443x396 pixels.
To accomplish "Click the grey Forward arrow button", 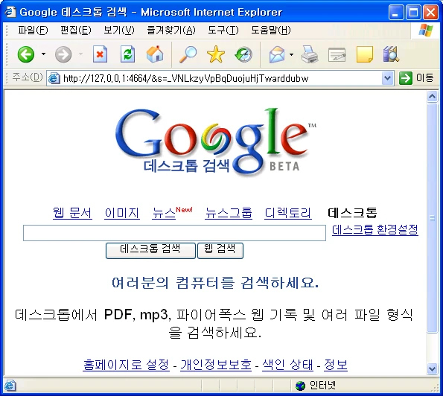I will pyautogui.click(x=63, y=54).
